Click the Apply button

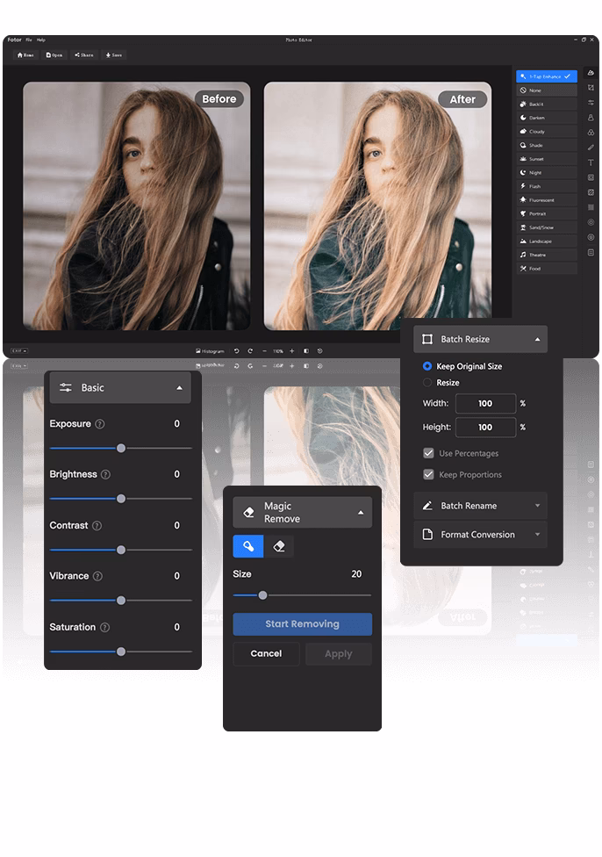pyautogui.click(x=339, y=653)
